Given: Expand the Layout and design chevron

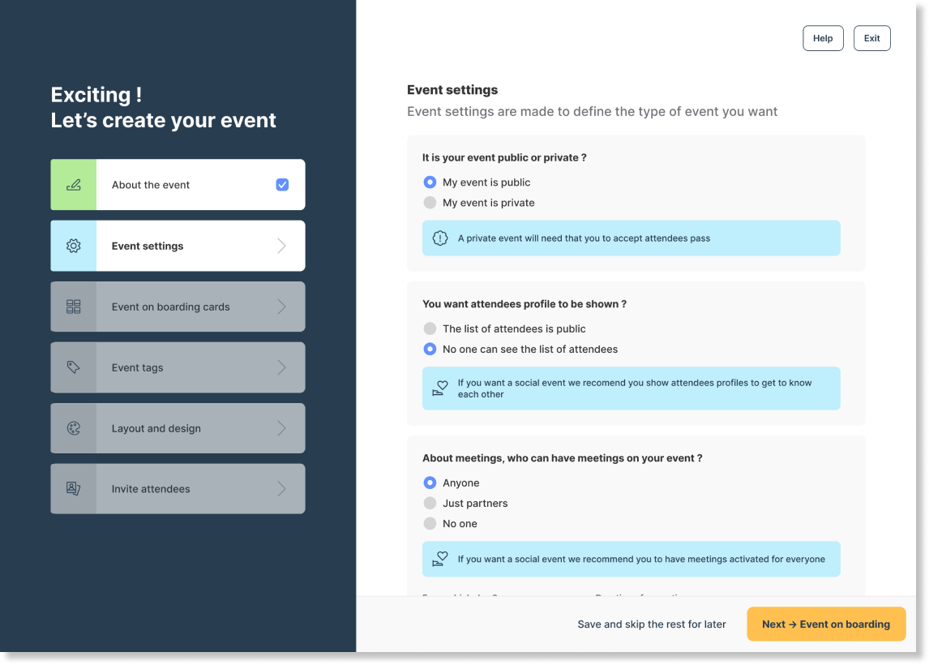Looking at the screenshot, I should (282, 428).
